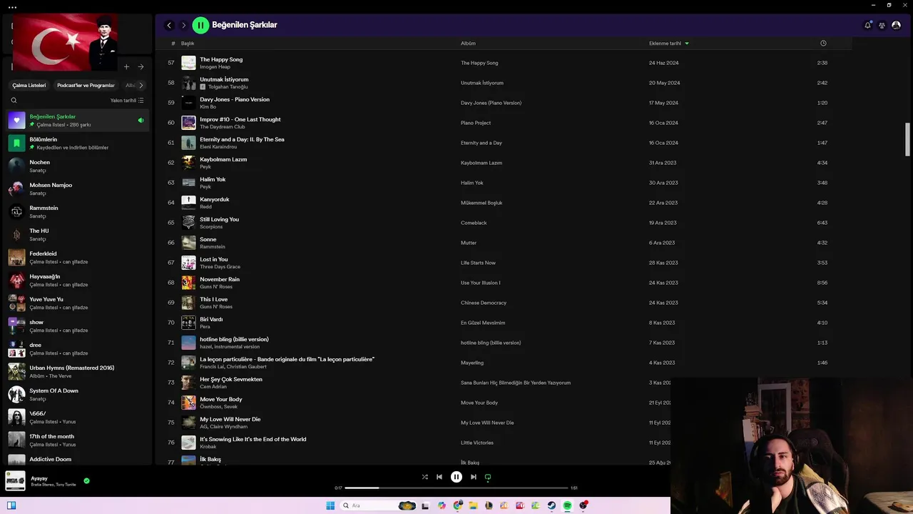Image resolution: width=913 pixels, height=514 pixels.
Task: Go forward with the right arrow in the header
Action: click(x=183, y=25)
